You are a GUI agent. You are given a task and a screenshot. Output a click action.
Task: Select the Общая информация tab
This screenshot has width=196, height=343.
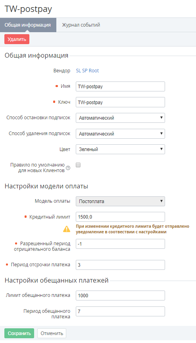[28, 25]
